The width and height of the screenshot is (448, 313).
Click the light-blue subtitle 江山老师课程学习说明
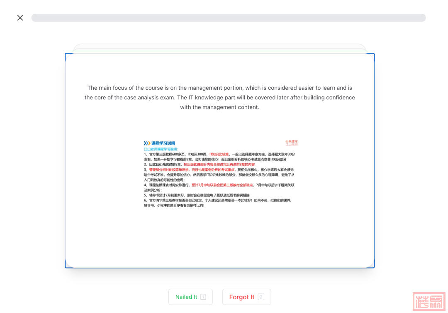(161, 149)
